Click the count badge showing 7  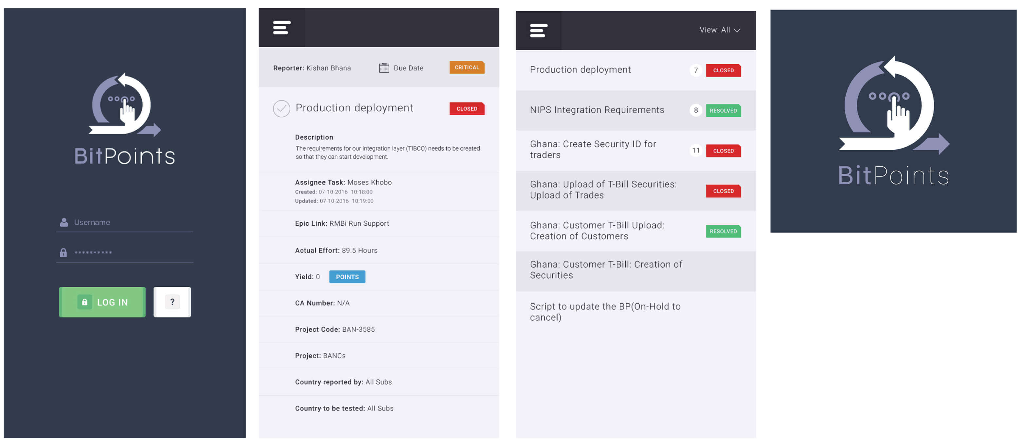click(x=695, y=70)
